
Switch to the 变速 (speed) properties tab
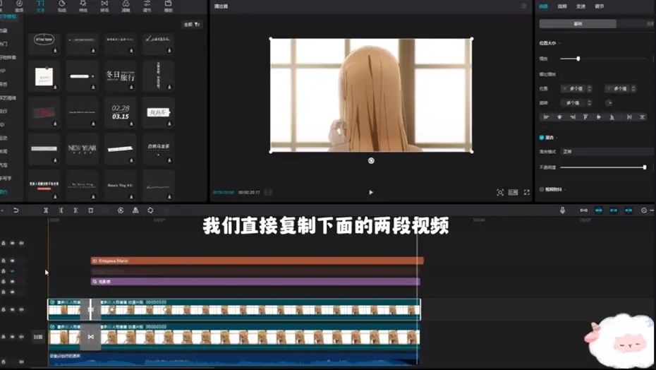581,6
